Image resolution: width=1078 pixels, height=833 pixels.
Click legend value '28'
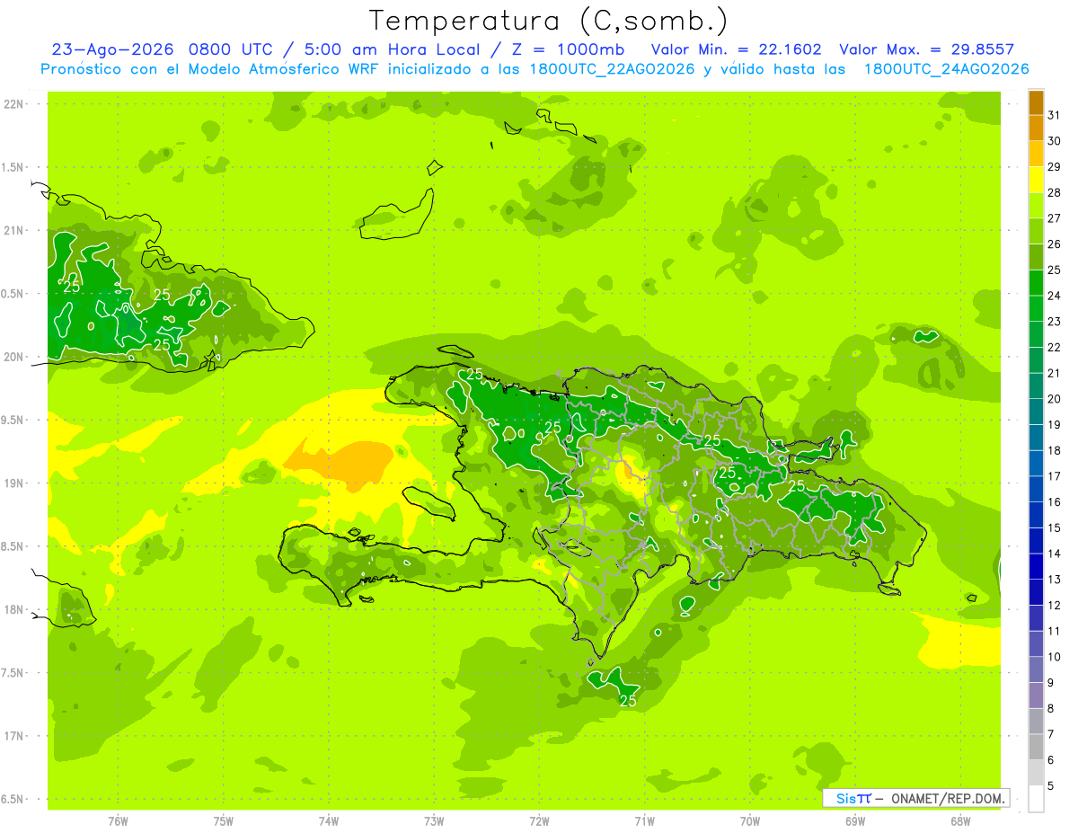(x=1054, y=192)
